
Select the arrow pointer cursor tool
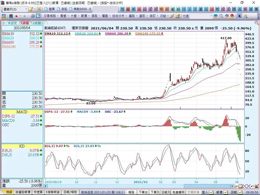tap(240, 16)
